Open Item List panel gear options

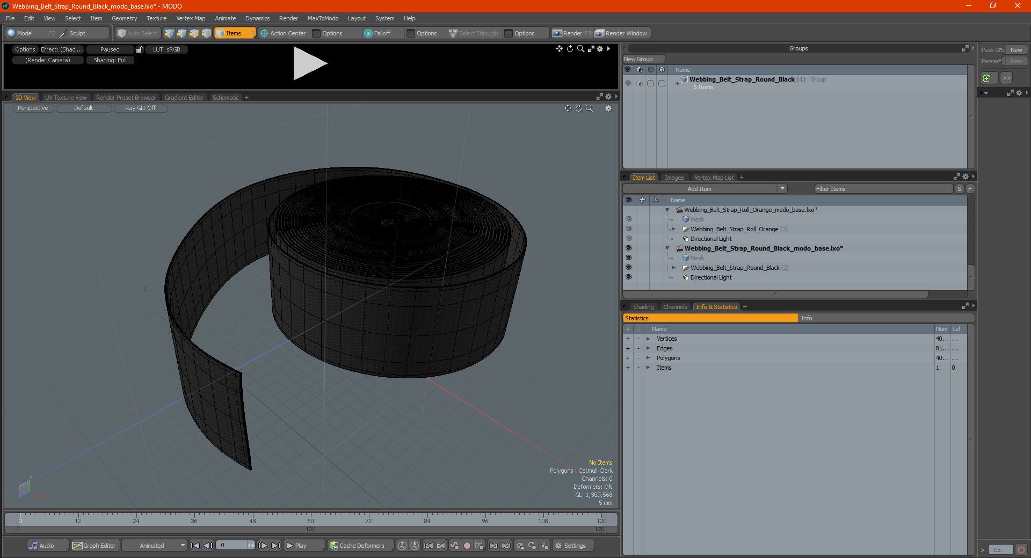[x=965, y=177]
